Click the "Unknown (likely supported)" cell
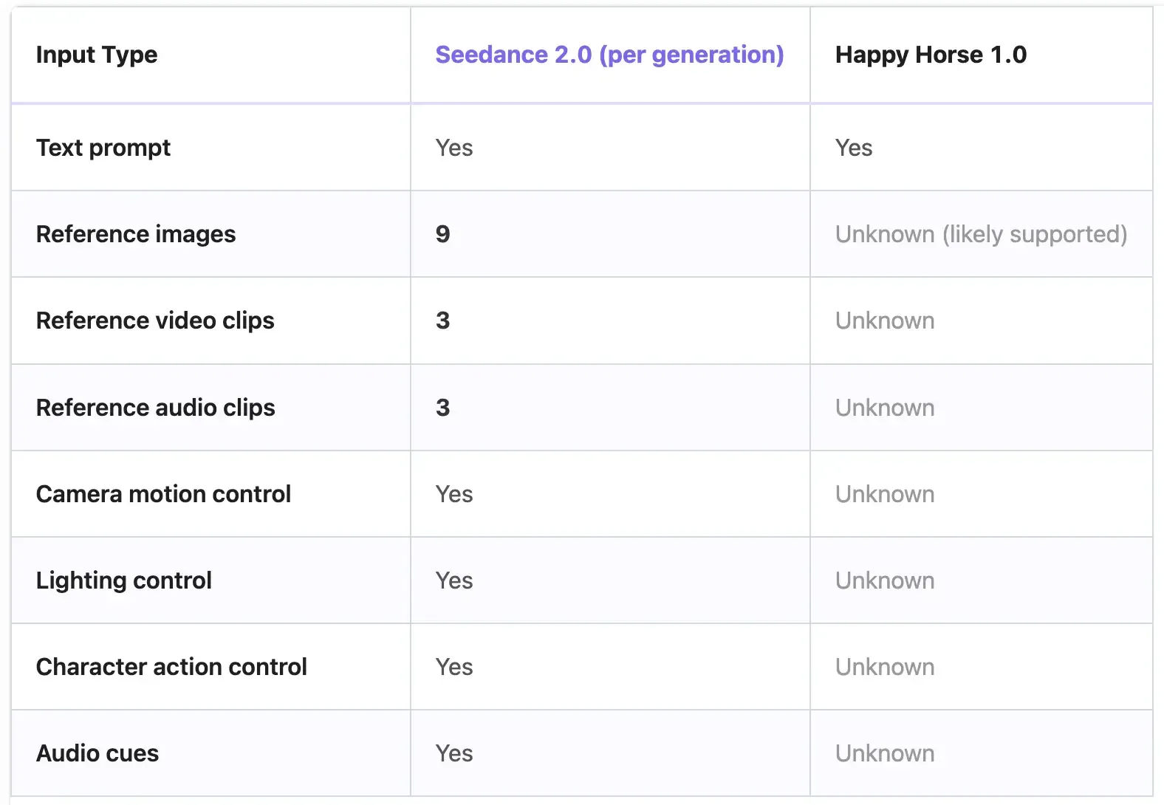 click(981, 234)
